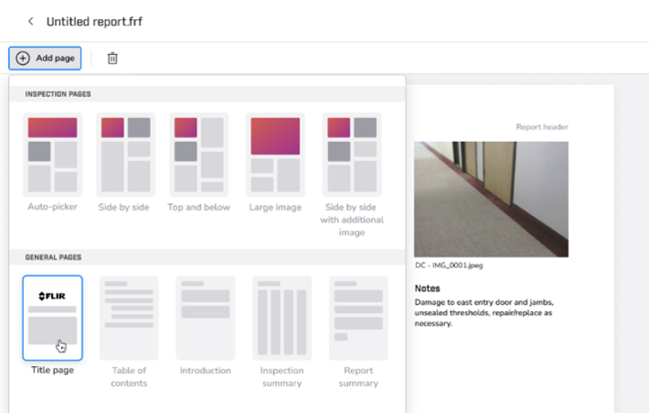Choose the Side by side layout icon

pyautogui.click(x=125, y=155)
